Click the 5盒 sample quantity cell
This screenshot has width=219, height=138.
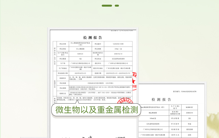(80, 59)
